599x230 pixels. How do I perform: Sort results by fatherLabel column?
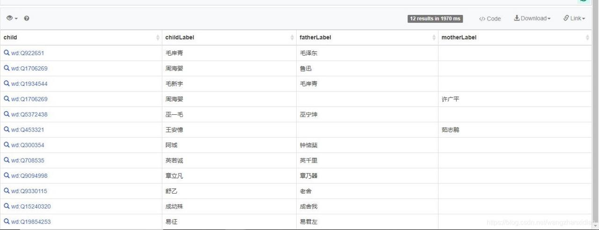[x=315, y=37]
